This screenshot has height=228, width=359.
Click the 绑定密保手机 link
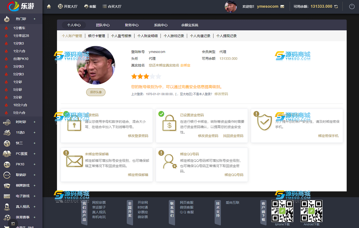tap(328, 136)
